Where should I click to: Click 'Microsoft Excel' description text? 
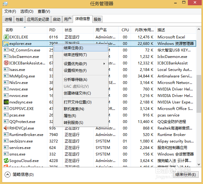pos(171,37)
